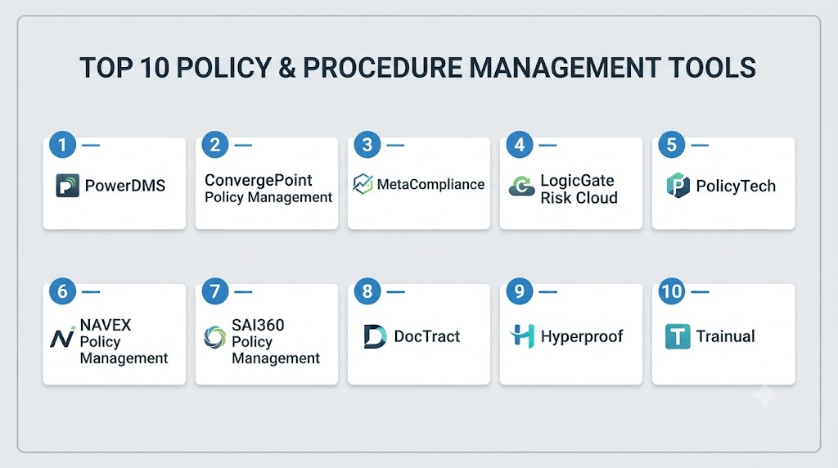
Task: Select the LogicGate cloud logo
Action: [x=521, y=187]
